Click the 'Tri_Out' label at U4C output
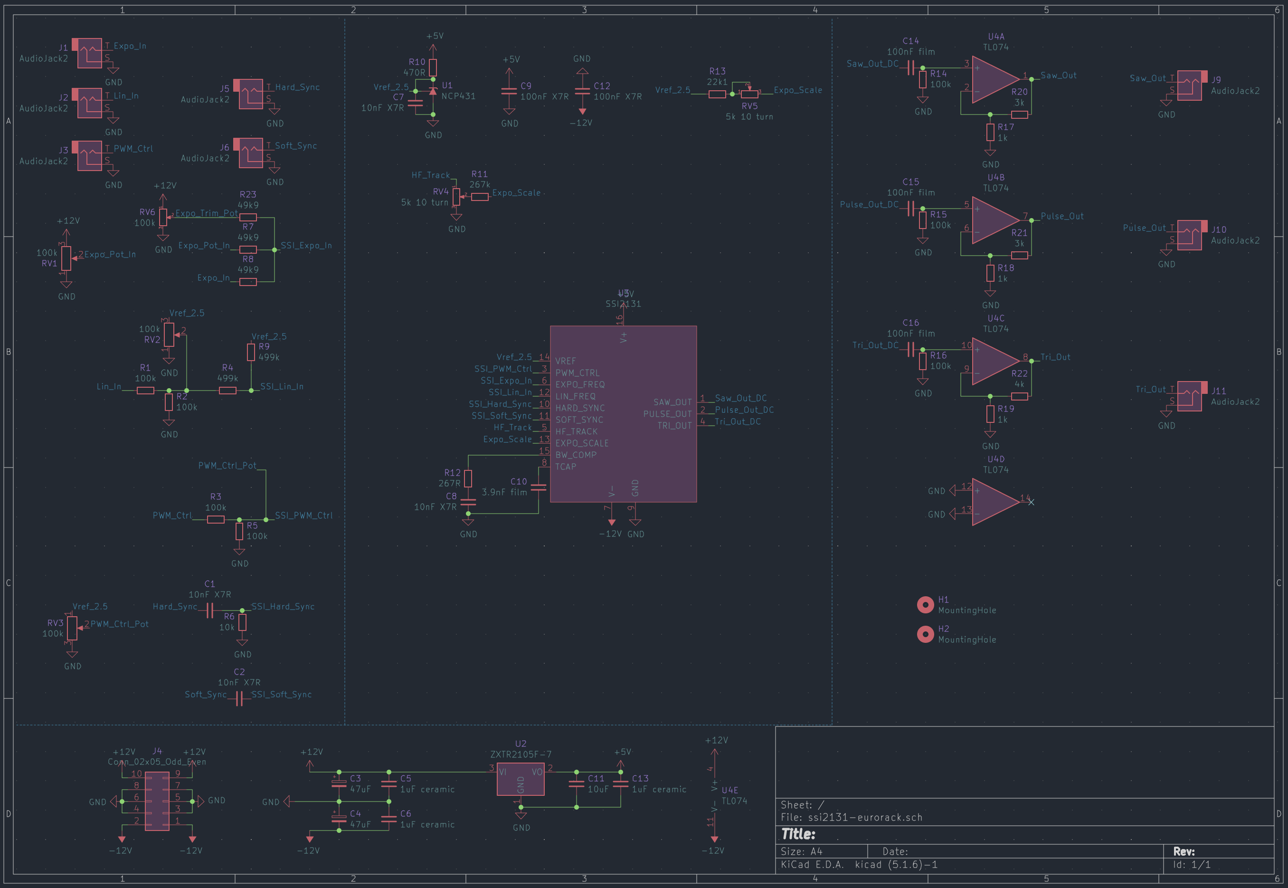The width and height of the screenshot is (1288, 888). [1056, 357]
